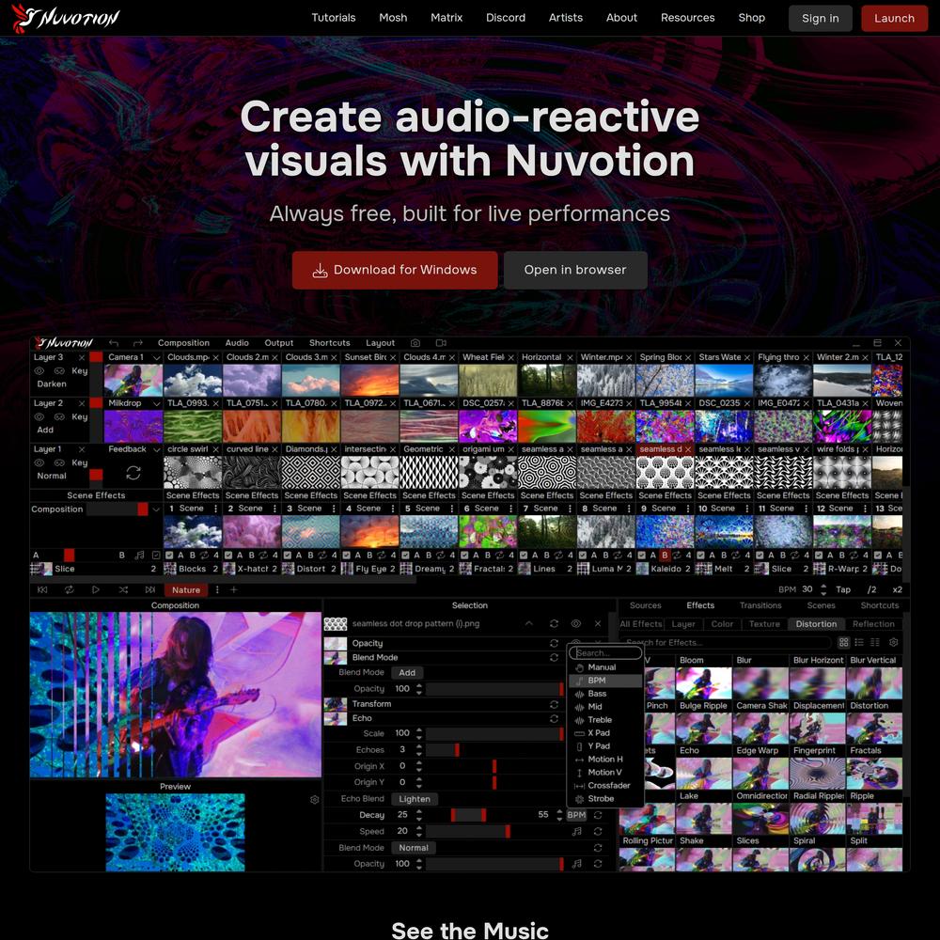Screen dimensions: 940x940
Task: Click the preview settings gear icon
Action: coord(314,800)
